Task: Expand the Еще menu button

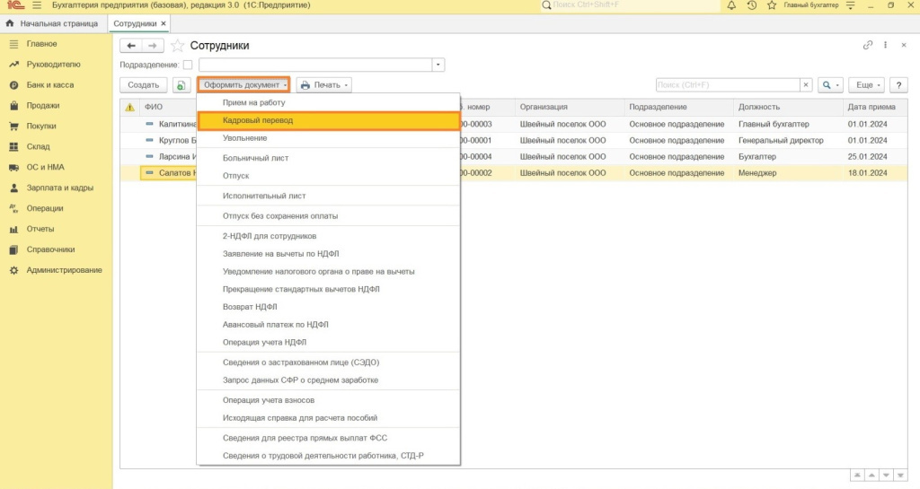Action: (x=867, y=85)
